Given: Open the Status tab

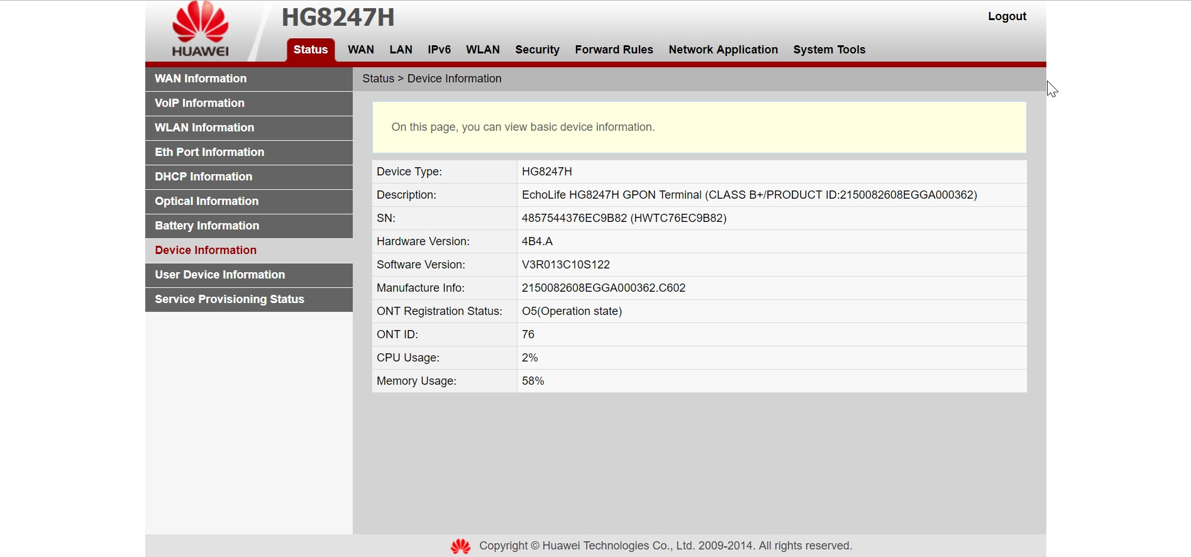Looking at the screenshot, I should 311,50.
